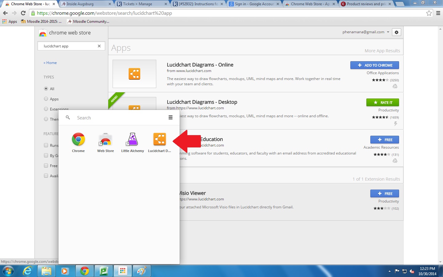Go back to previous page
The image size is (443, 277).
(x=5, y=13)
